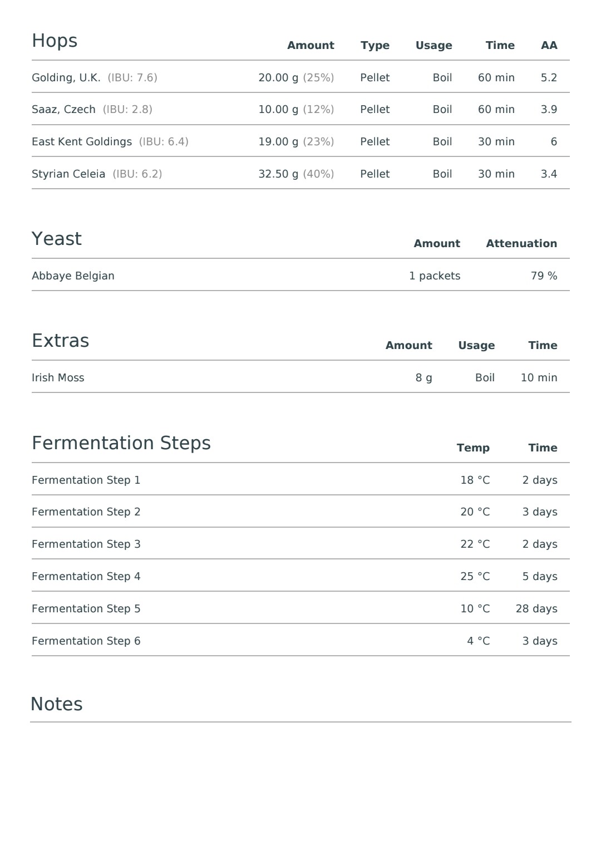Click the Yeast section heading
The height and width of the screenshot is (850, 601).
coord(57,239)
